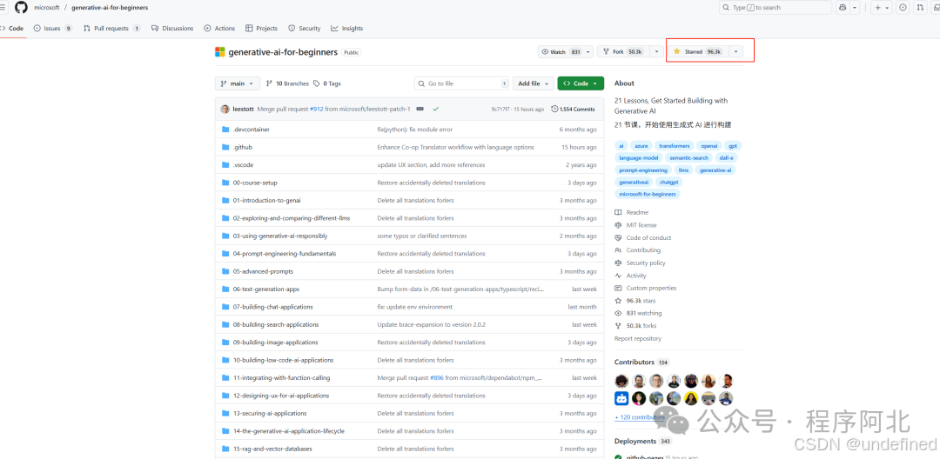The image size is (940, 459).
Task: Click the Report repository link
Action: coord(638,339)
